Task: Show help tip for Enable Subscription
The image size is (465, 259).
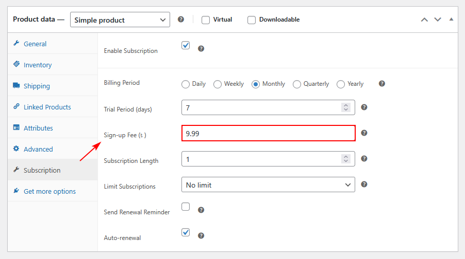Action: [201, 48]
